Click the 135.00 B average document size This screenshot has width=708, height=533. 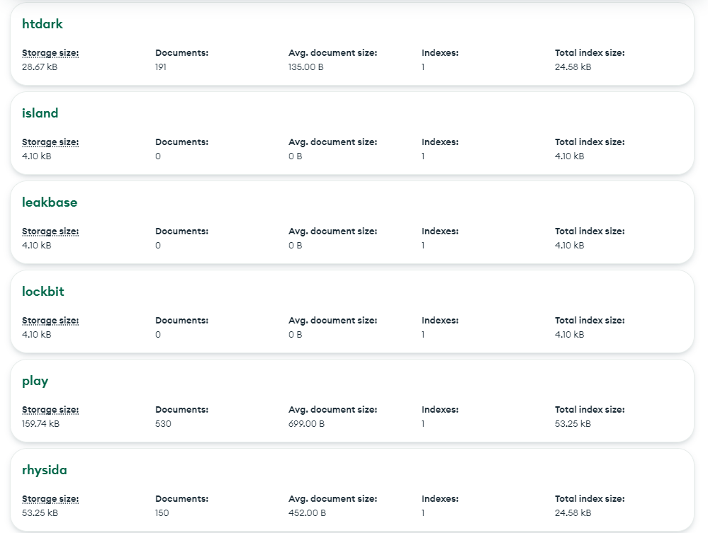[x=306, y=67]
